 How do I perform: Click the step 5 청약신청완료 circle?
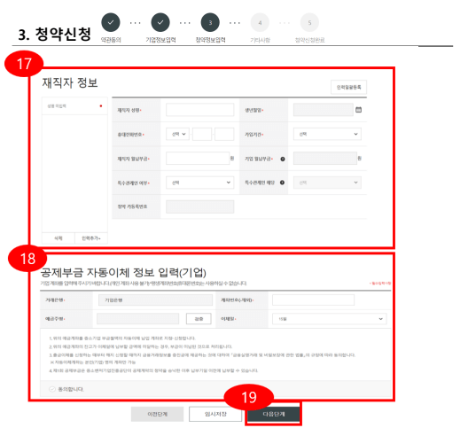click(x=309, y=22)
